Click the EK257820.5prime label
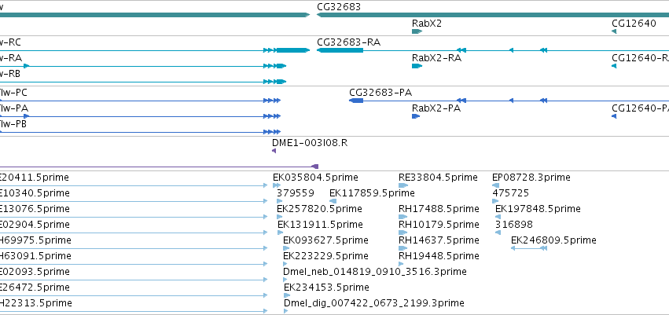Viewport: 669px width, 315px height. [319, 209]
